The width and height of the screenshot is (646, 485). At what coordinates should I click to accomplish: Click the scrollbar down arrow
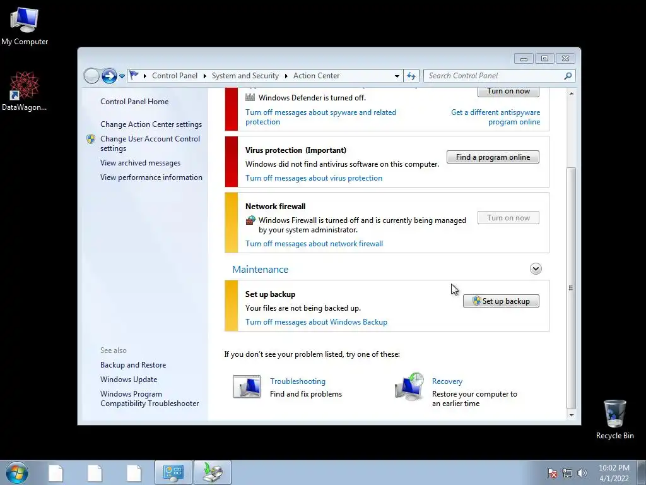click(x=571, y=416)
